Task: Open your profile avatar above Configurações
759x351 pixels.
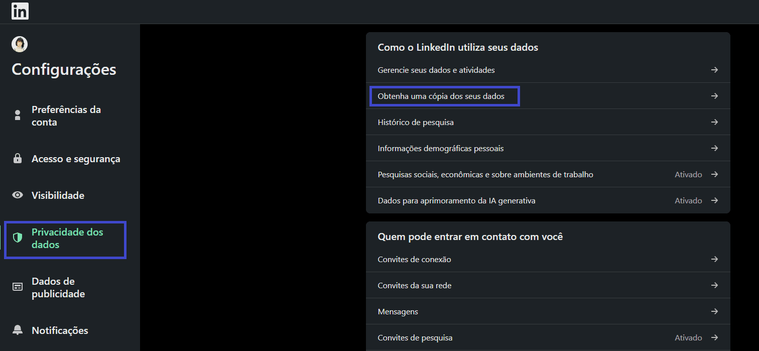Action: tap(19, 44)
